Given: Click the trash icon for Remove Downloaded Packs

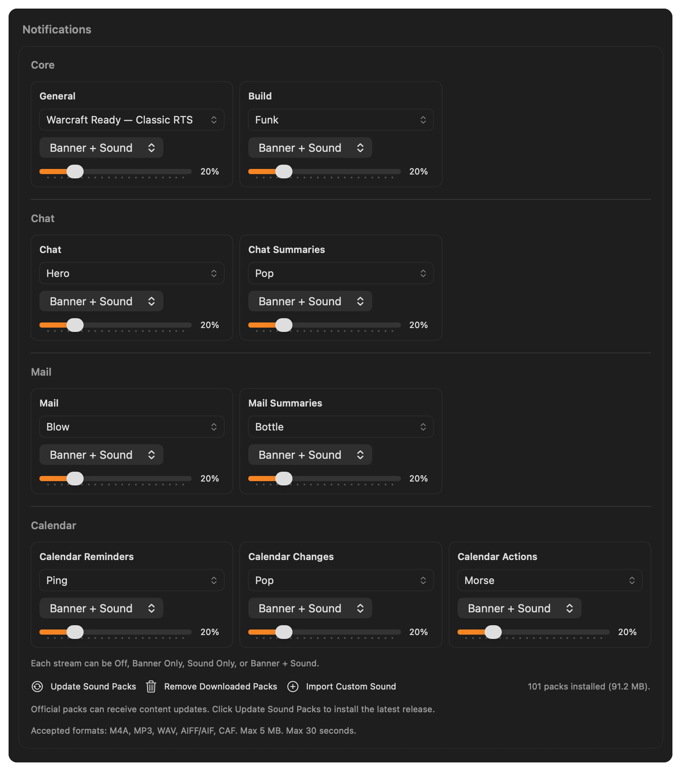Looking at the screenshot, I should point(151,687).
